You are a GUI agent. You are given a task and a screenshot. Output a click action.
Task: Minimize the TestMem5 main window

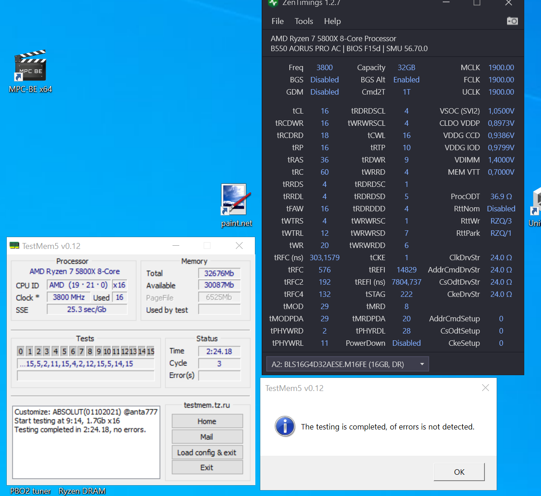(x=176, y=246)
